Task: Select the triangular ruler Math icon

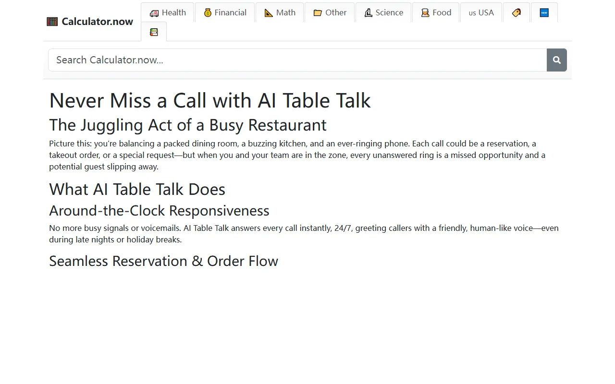Action: pyautogui.click(x=267, y=12)
